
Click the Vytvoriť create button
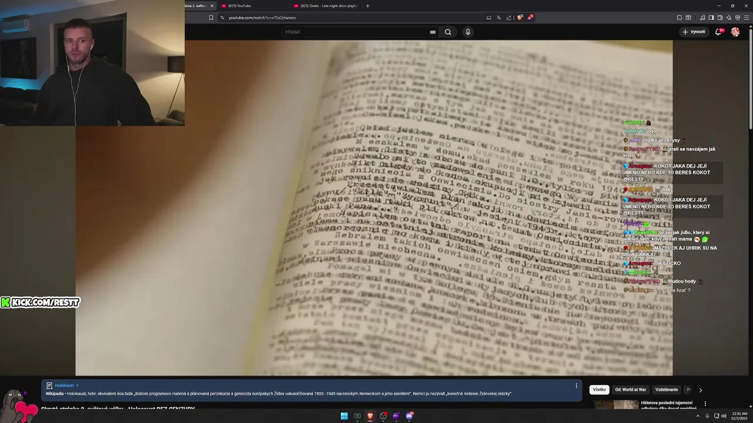694,32
